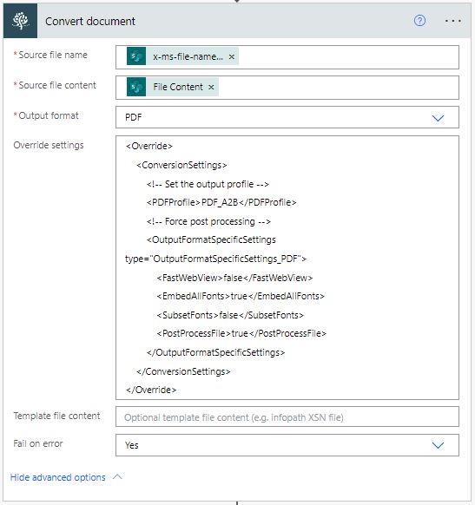Click the Template file content field
Screen dimensions: 475x505
click(287, 417)
